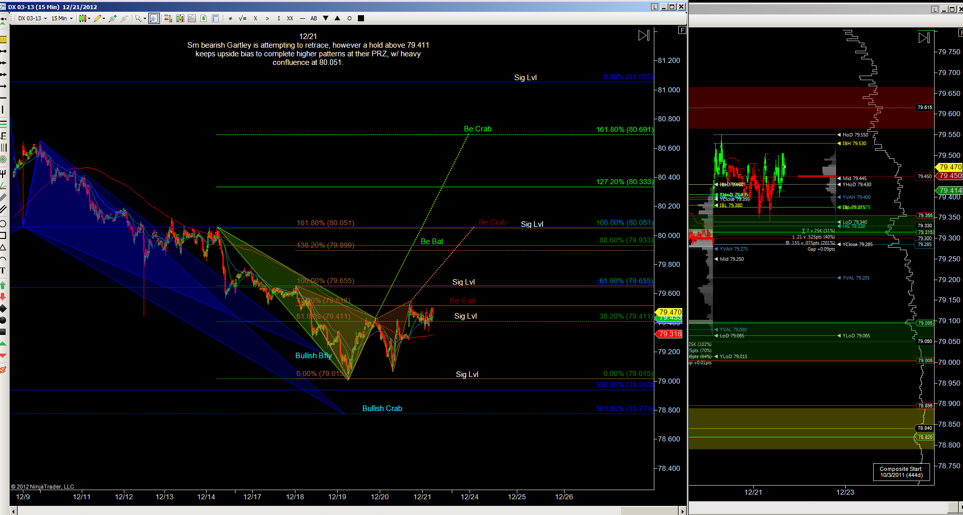This screenshot has width=963, height=515.
Task: Open the chart trader panel icon
Action: [168, 18]
